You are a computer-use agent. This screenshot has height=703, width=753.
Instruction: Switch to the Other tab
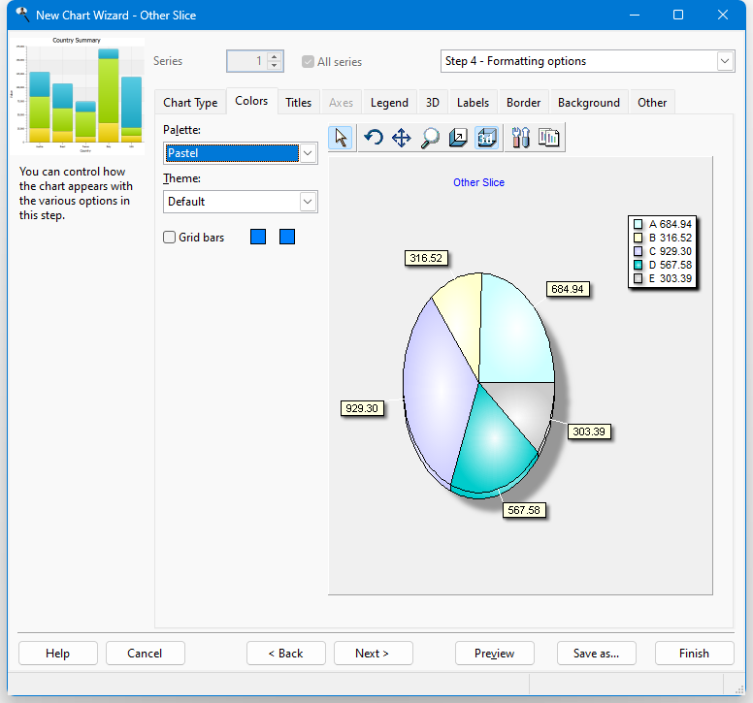[x=652, y=103]
